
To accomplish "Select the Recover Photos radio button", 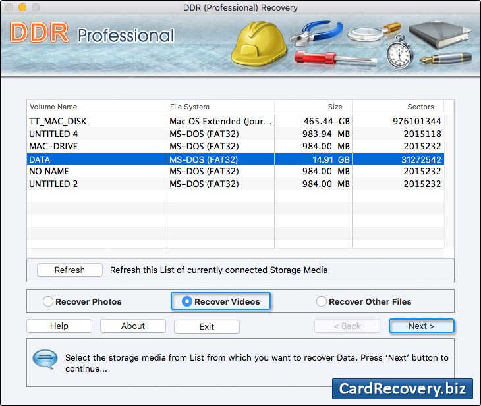I will point(48,301).
